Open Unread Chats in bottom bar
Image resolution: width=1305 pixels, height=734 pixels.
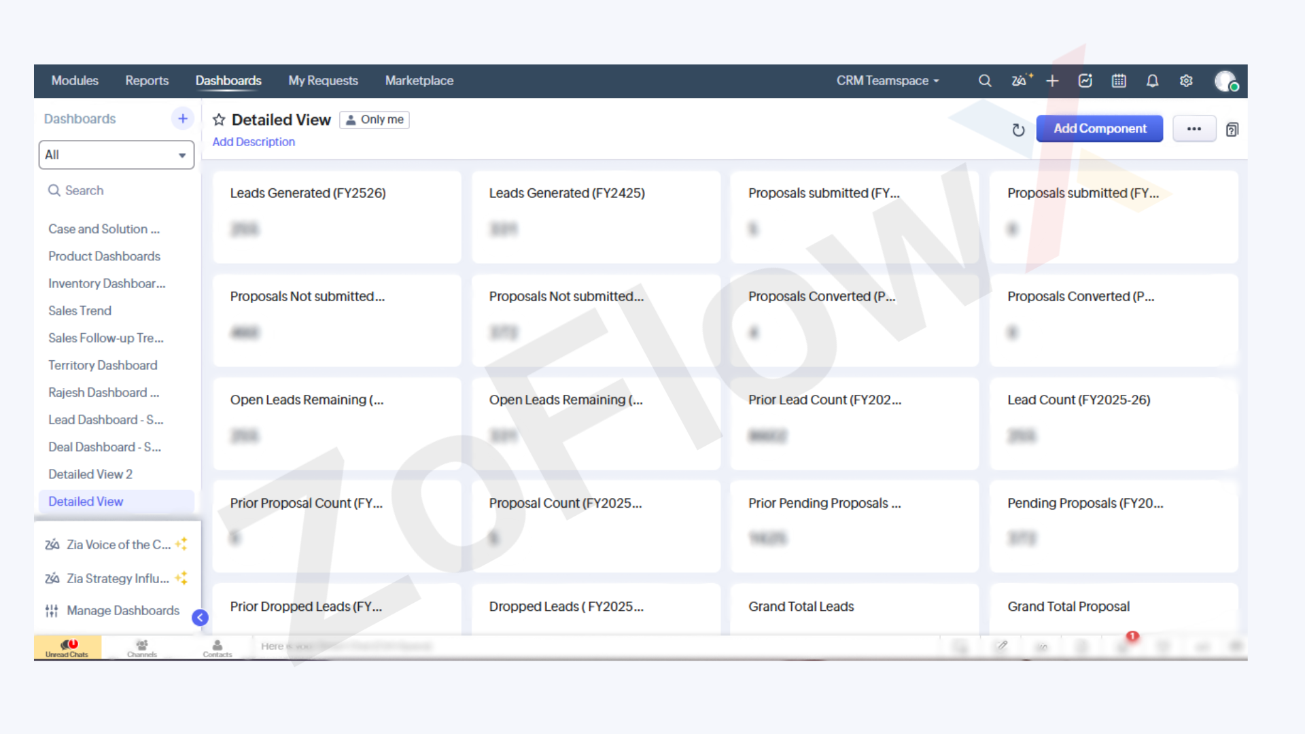67,648
